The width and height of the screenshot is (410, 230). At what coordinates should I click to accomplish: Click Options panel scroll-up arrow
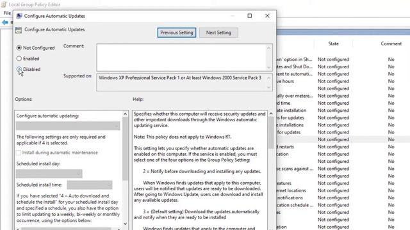tap(126, 114)
